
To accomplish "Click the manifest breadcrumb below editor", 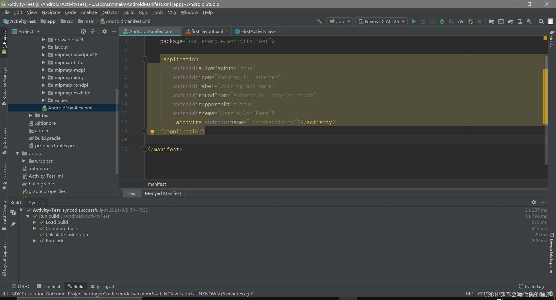I will click(157, 184).
